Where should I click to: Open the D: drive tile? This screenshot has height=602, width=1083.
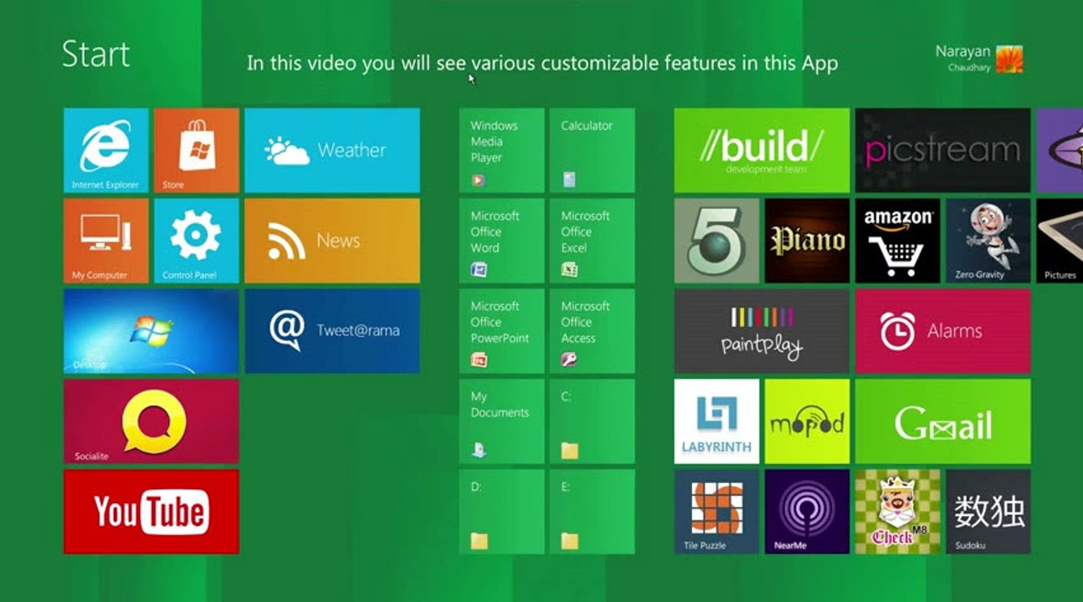501,512
